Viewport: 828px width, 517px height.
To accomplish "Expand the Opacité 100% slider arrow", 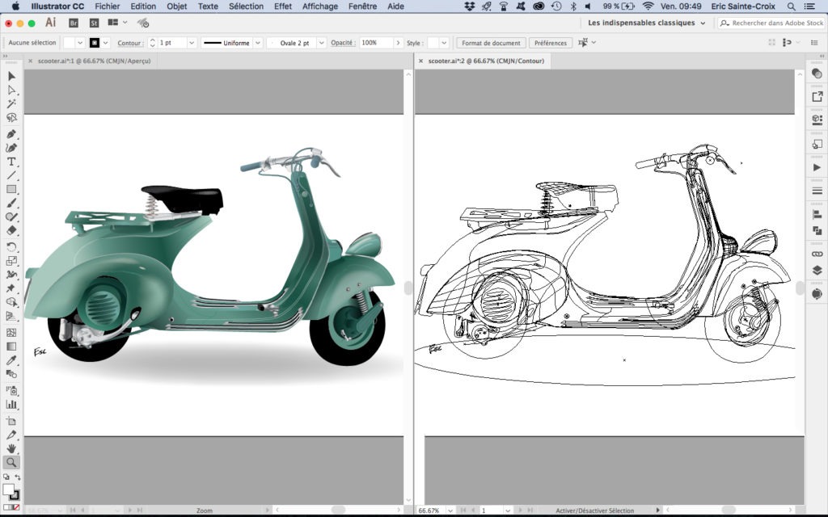I will tap(398, 43).
